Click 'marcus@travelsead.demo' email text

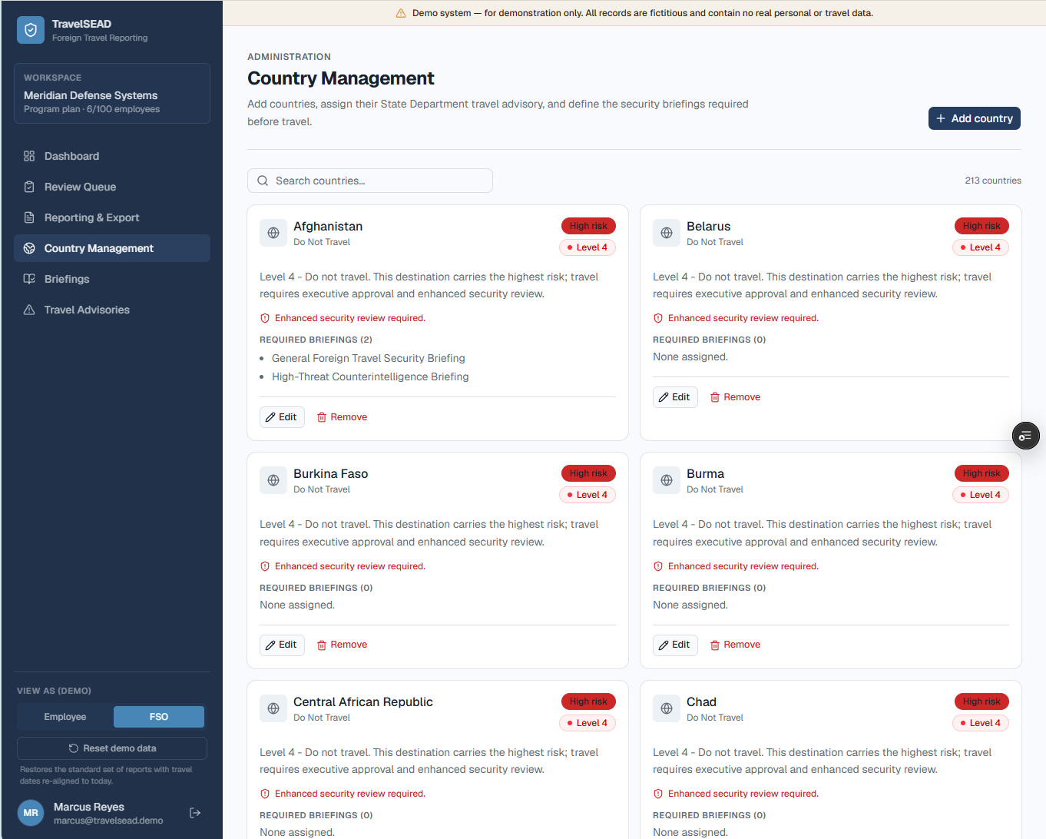108,821
